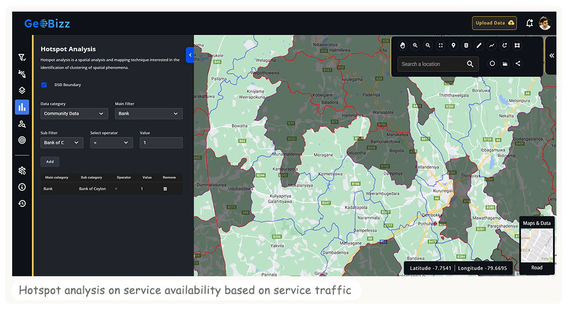Open the bar chart analysis sidebar icon
This screenshot has height=312, width=568.
point(22,107)
